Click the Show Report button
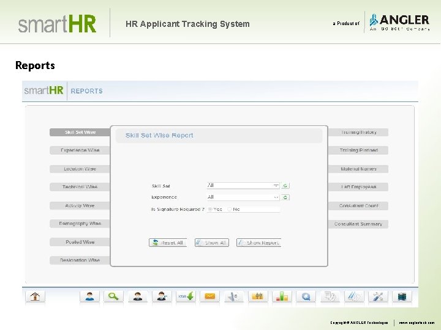 click(x=258, y=243)
